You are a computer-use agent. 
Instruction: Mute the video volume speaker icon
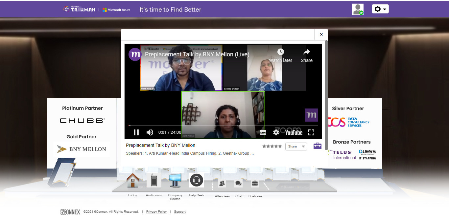coord(150,132)
